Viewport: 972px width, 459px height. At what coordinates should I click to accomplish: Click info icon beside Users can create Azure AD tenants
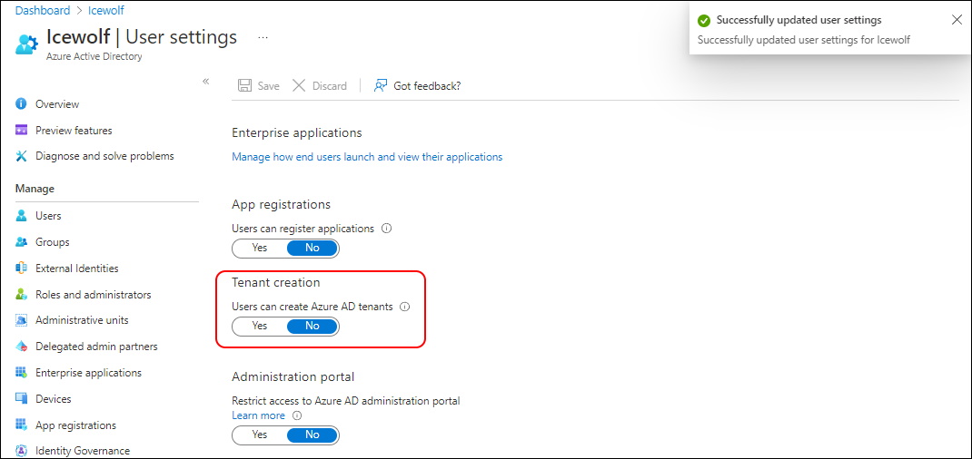click(x=405, y=307)
